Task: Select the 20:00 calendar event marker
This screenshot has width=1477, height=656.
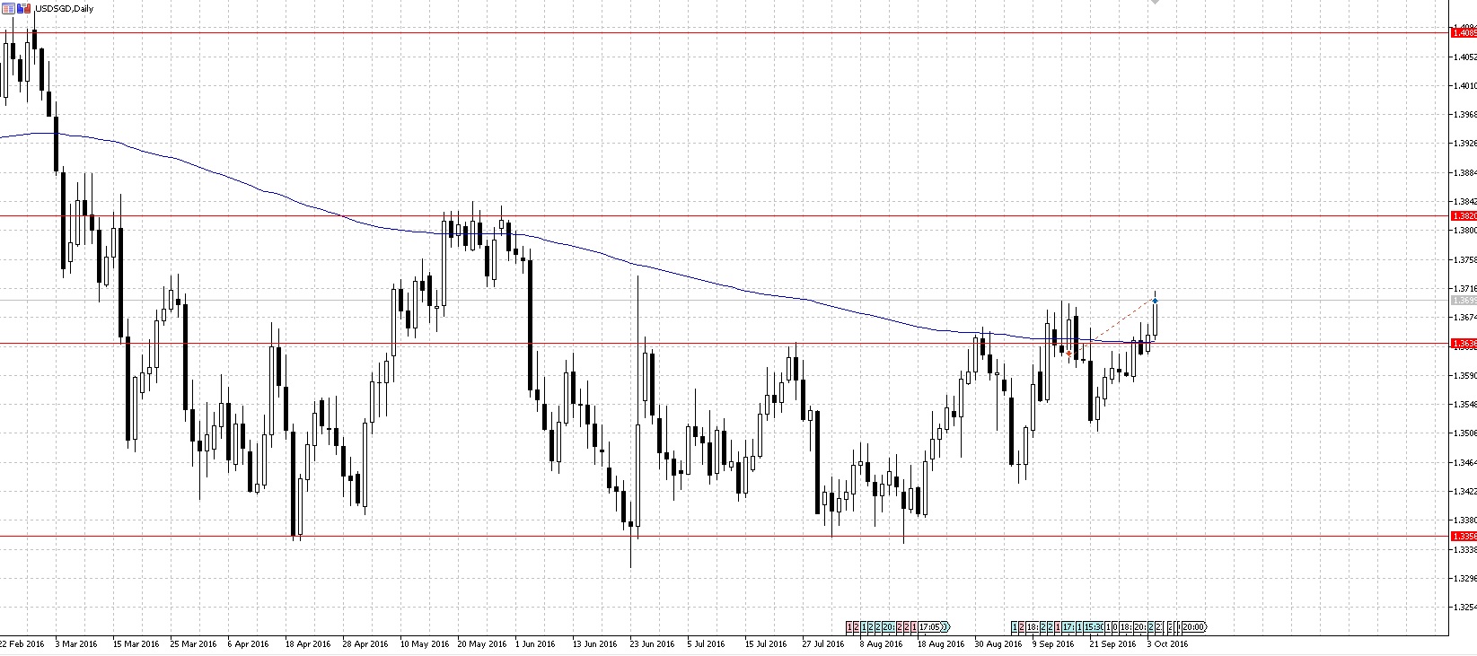Action: (x=1194, y=626)
